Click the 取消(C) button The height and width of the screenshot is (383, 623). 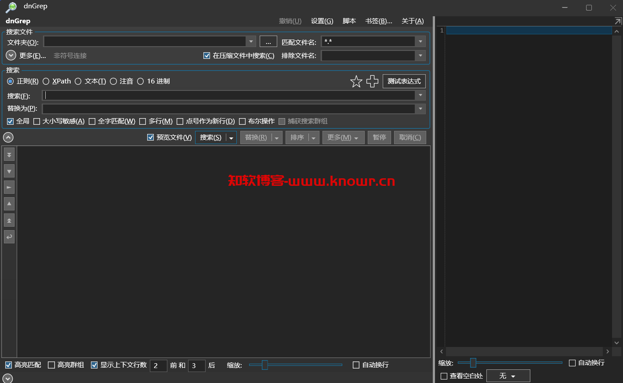pos(410,137)
